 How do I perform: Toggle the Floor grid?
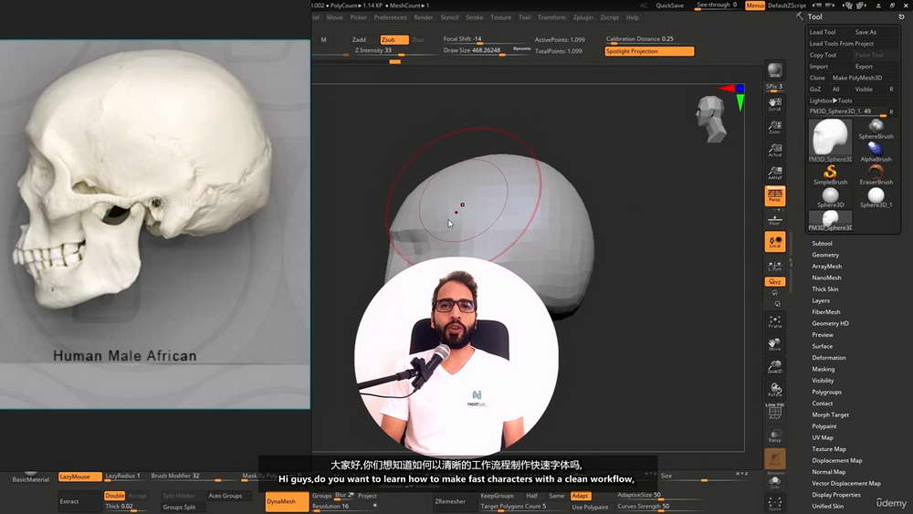774,219
